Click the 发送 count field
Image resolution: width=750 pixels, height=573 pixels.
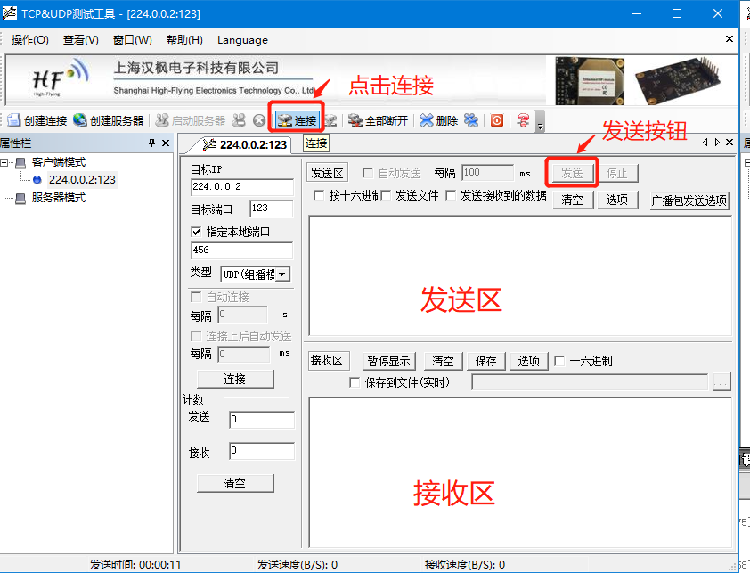point(262,420)
